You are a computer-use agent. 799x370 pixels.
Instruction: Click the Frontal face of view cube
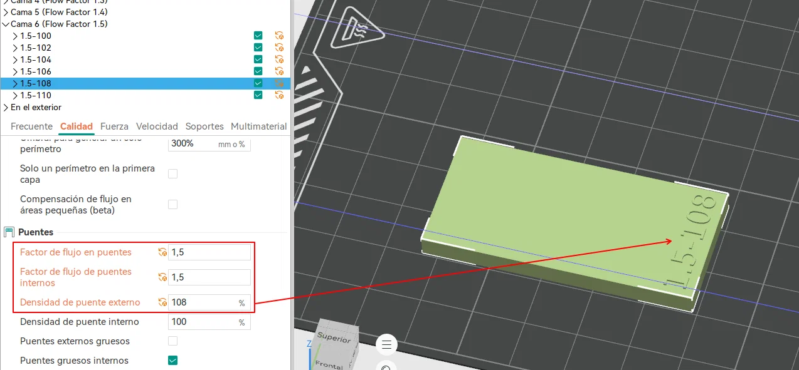[329, 364]
